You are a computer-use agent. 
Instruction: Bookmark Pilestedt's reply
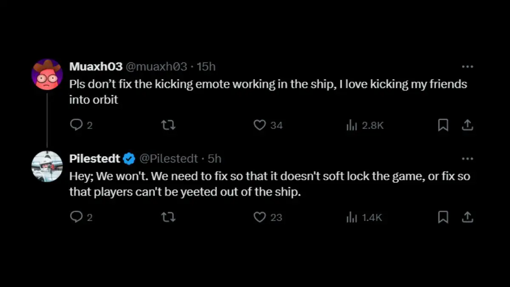tap(443, 217)
